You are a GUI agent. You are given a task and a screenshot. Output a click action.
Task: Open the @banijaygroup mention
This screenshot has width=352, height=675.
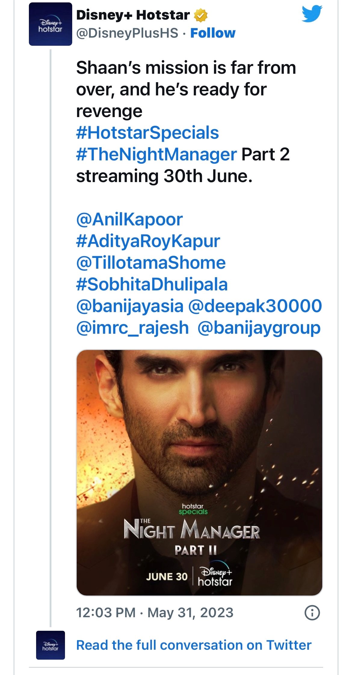click(259, 328)
